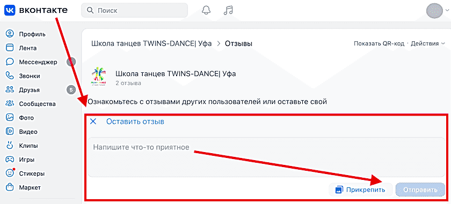Click the Клипы sidebar icon
The width and height of the screenshot is (451, 204).
10,146
